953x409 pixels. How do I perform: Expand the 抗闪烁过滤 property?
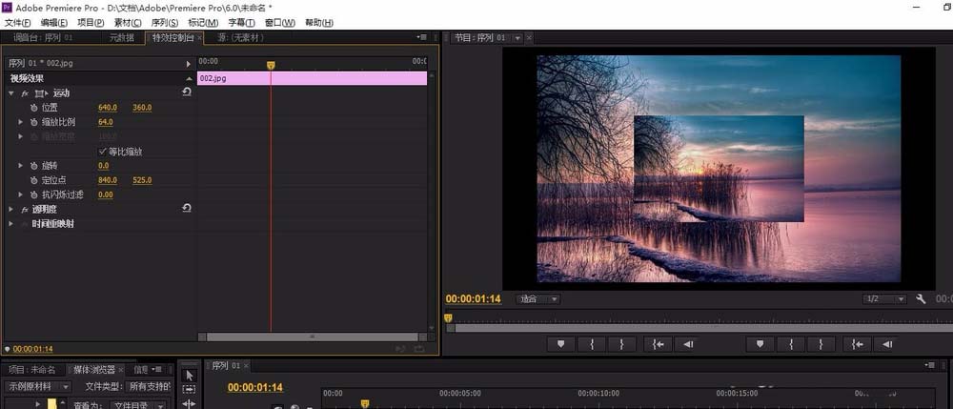tap(21, 195)
